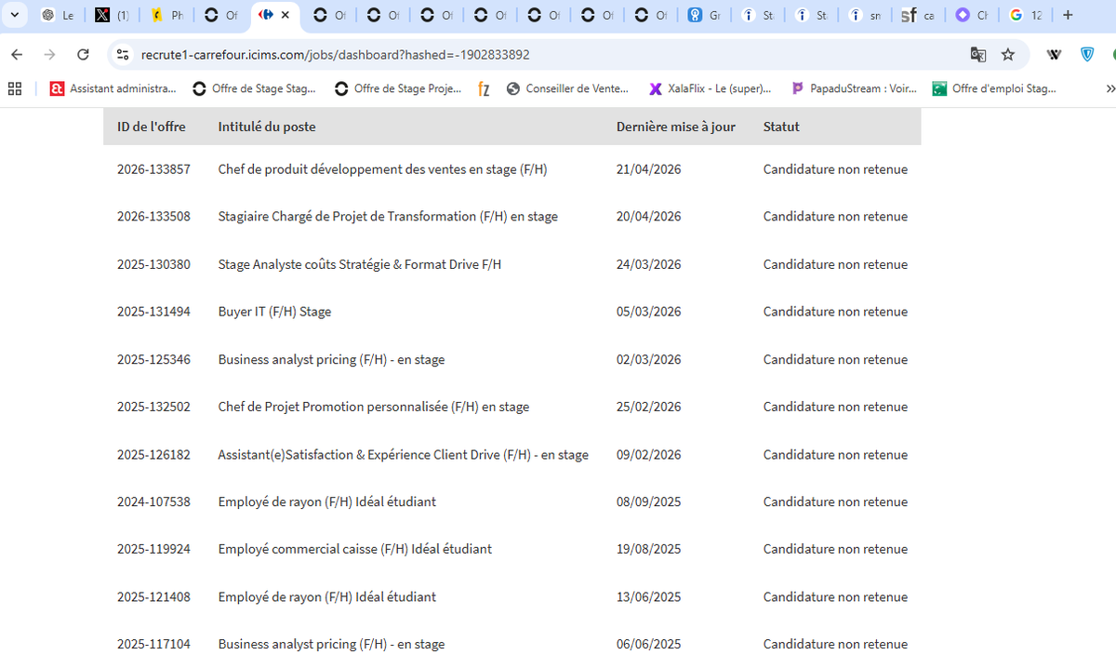Switch to the 'Ph' browser tab
Screen dimensions: 1116x655
166,15
